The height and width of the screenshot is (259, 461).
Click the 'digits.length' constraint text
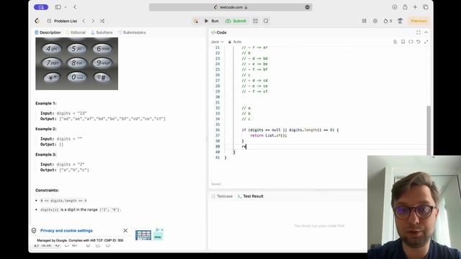click(63, 201)
